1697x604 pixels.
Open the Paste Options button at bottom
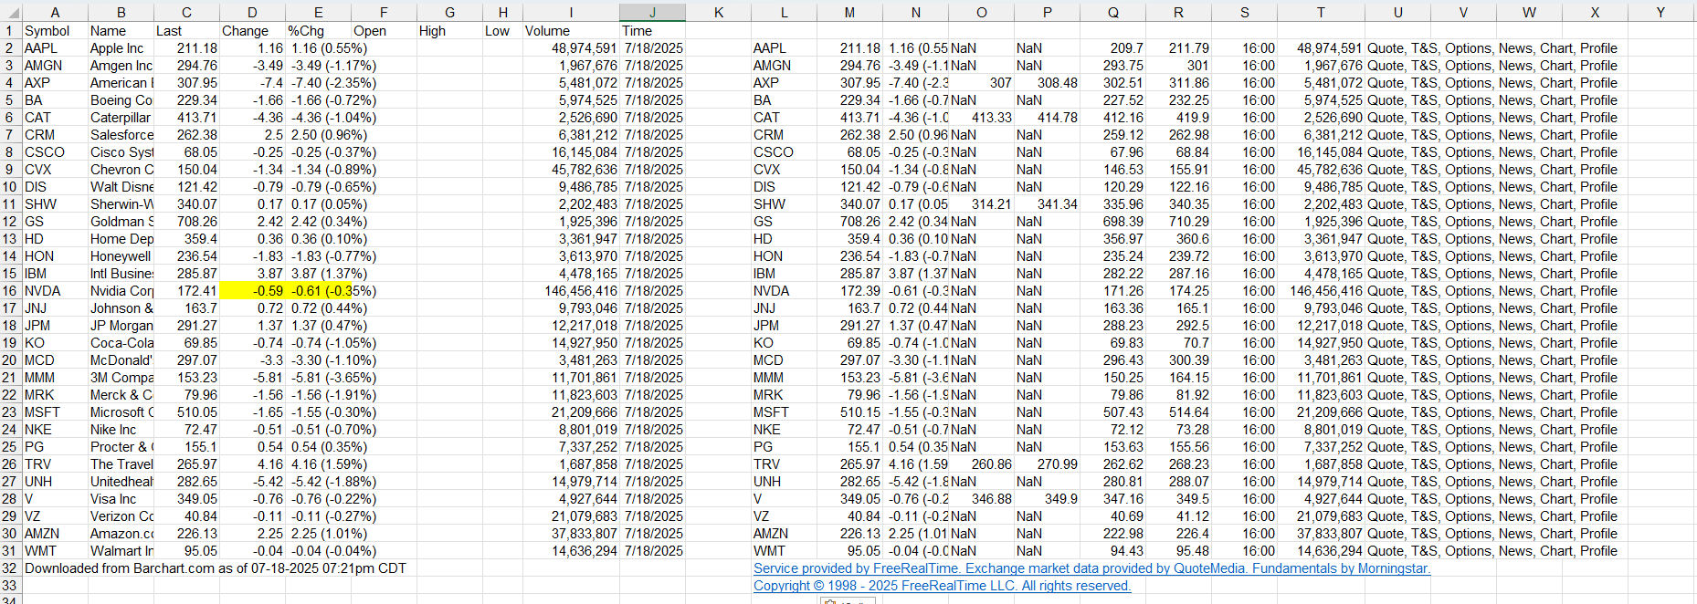pos(846,600)
